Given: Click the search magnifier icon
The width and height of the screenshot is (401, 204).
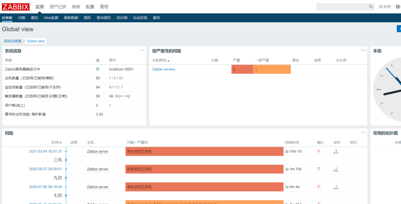Looking at the screenshot, I should (x=371, y=7).
